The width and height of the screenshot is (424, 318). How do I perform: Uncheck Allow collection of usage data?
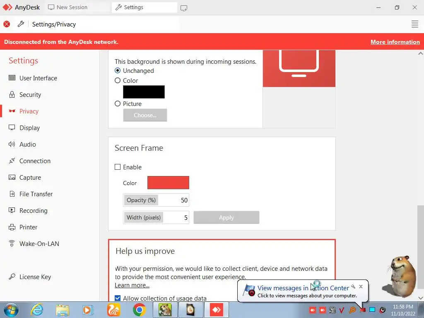[118, 298]
